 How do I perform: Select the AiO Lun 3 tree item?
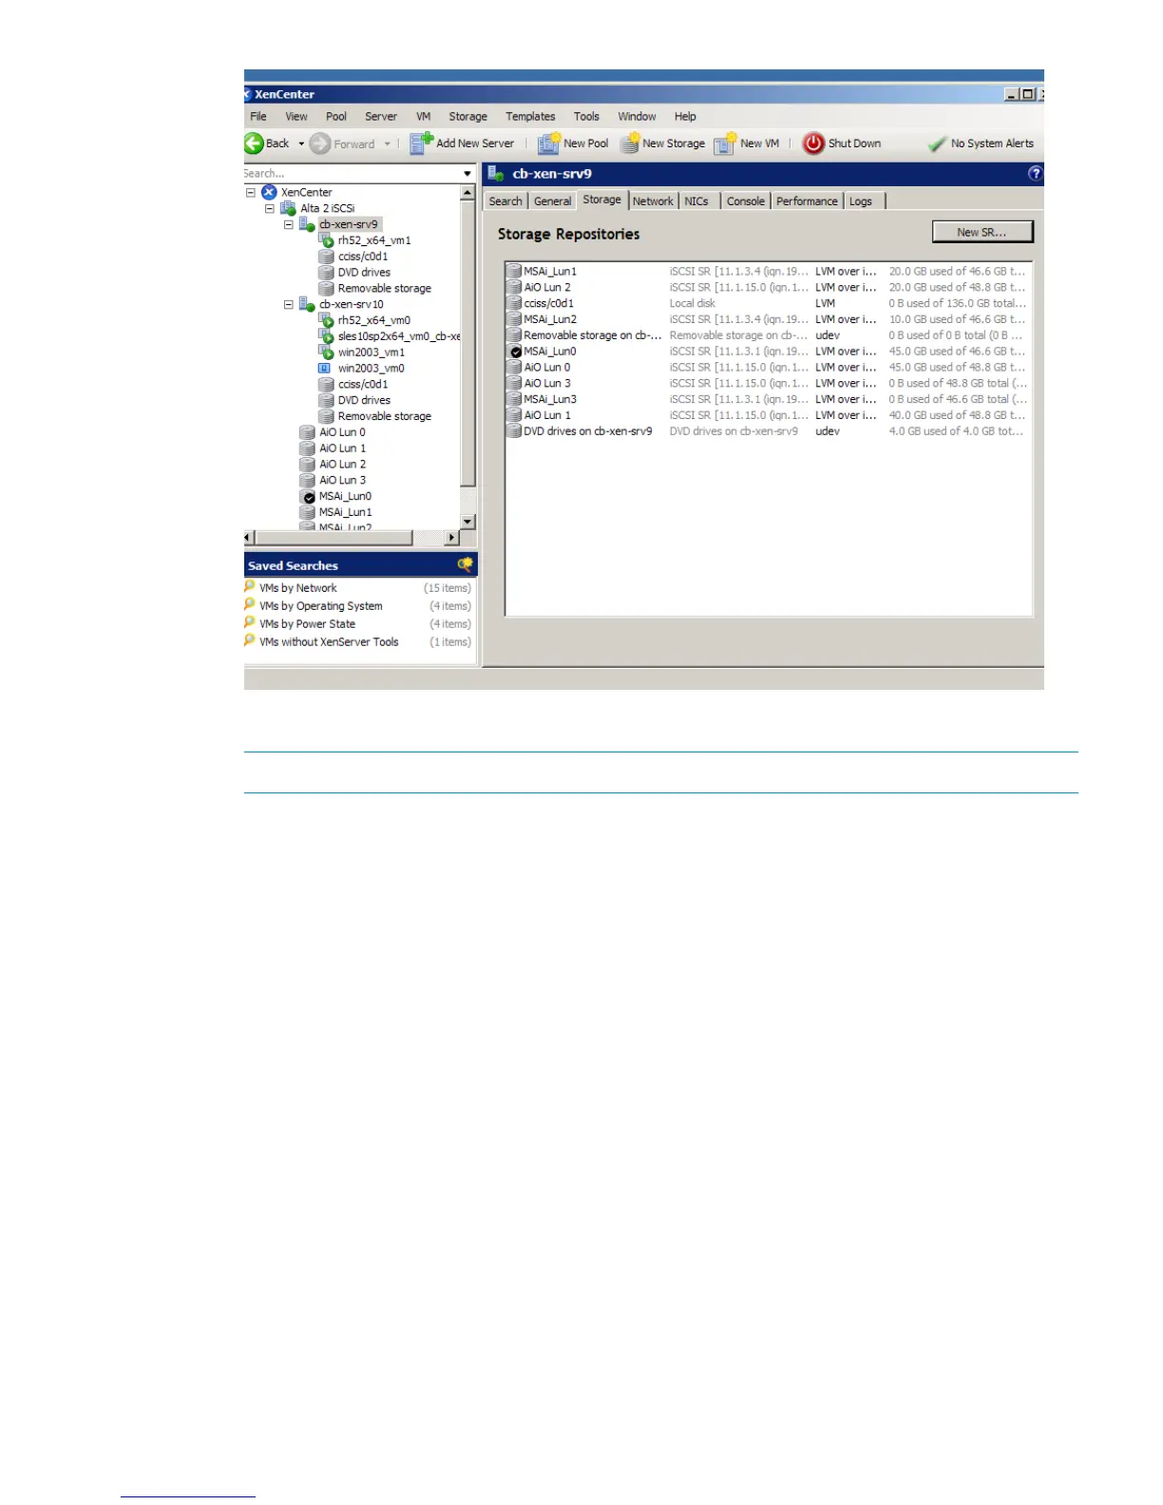(x=342, y=480)
